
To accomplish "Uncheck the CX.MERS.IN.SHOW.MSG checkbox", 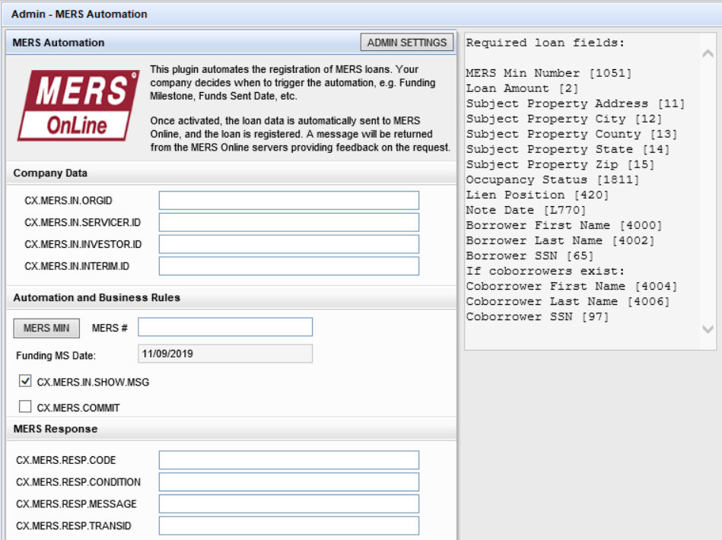I will (25, 382).
